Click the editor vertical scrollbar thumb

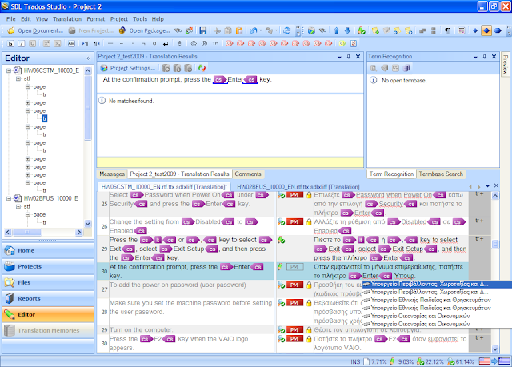point(495,244)
